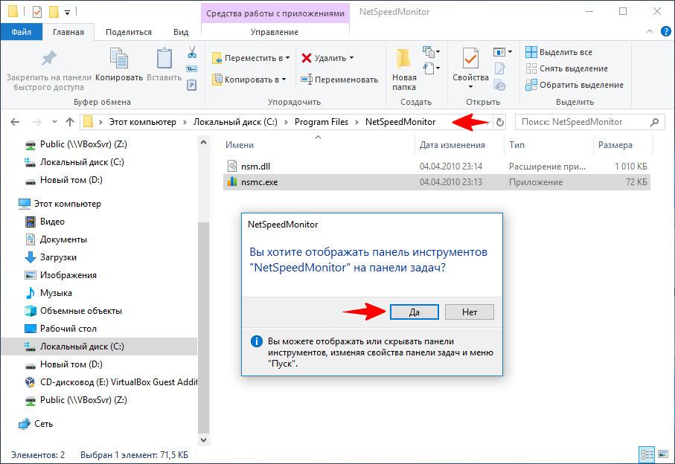Click the New folder quick access toolbar icon
675x464 pixels.
pyautogui.click(x=54, y=12)
